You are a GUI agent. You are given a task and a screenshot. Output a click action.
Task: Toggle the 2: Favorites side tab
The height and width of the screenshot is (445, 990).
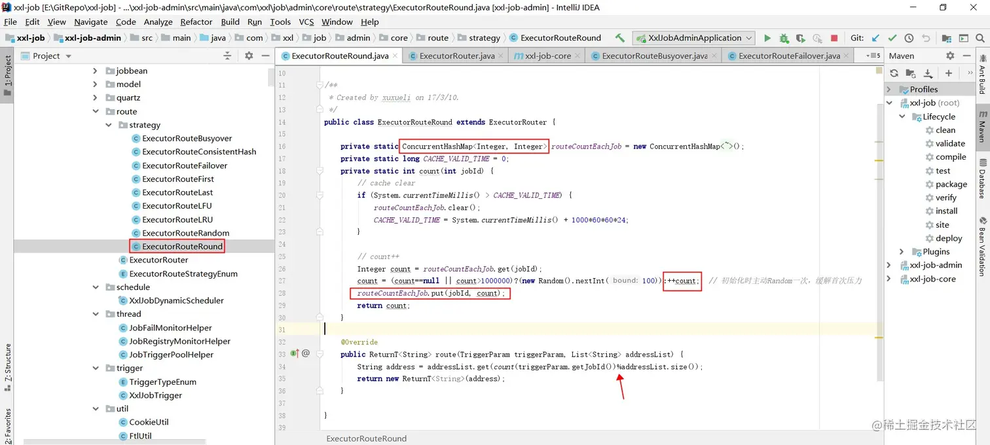[7, 427]
